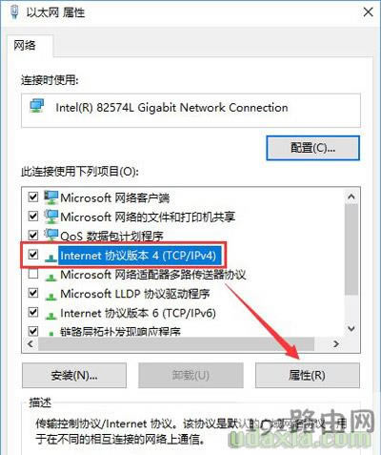381x455 pixels.
Task: Click the Microsoft 网络客户端 network icon
Action: (50, 197)
